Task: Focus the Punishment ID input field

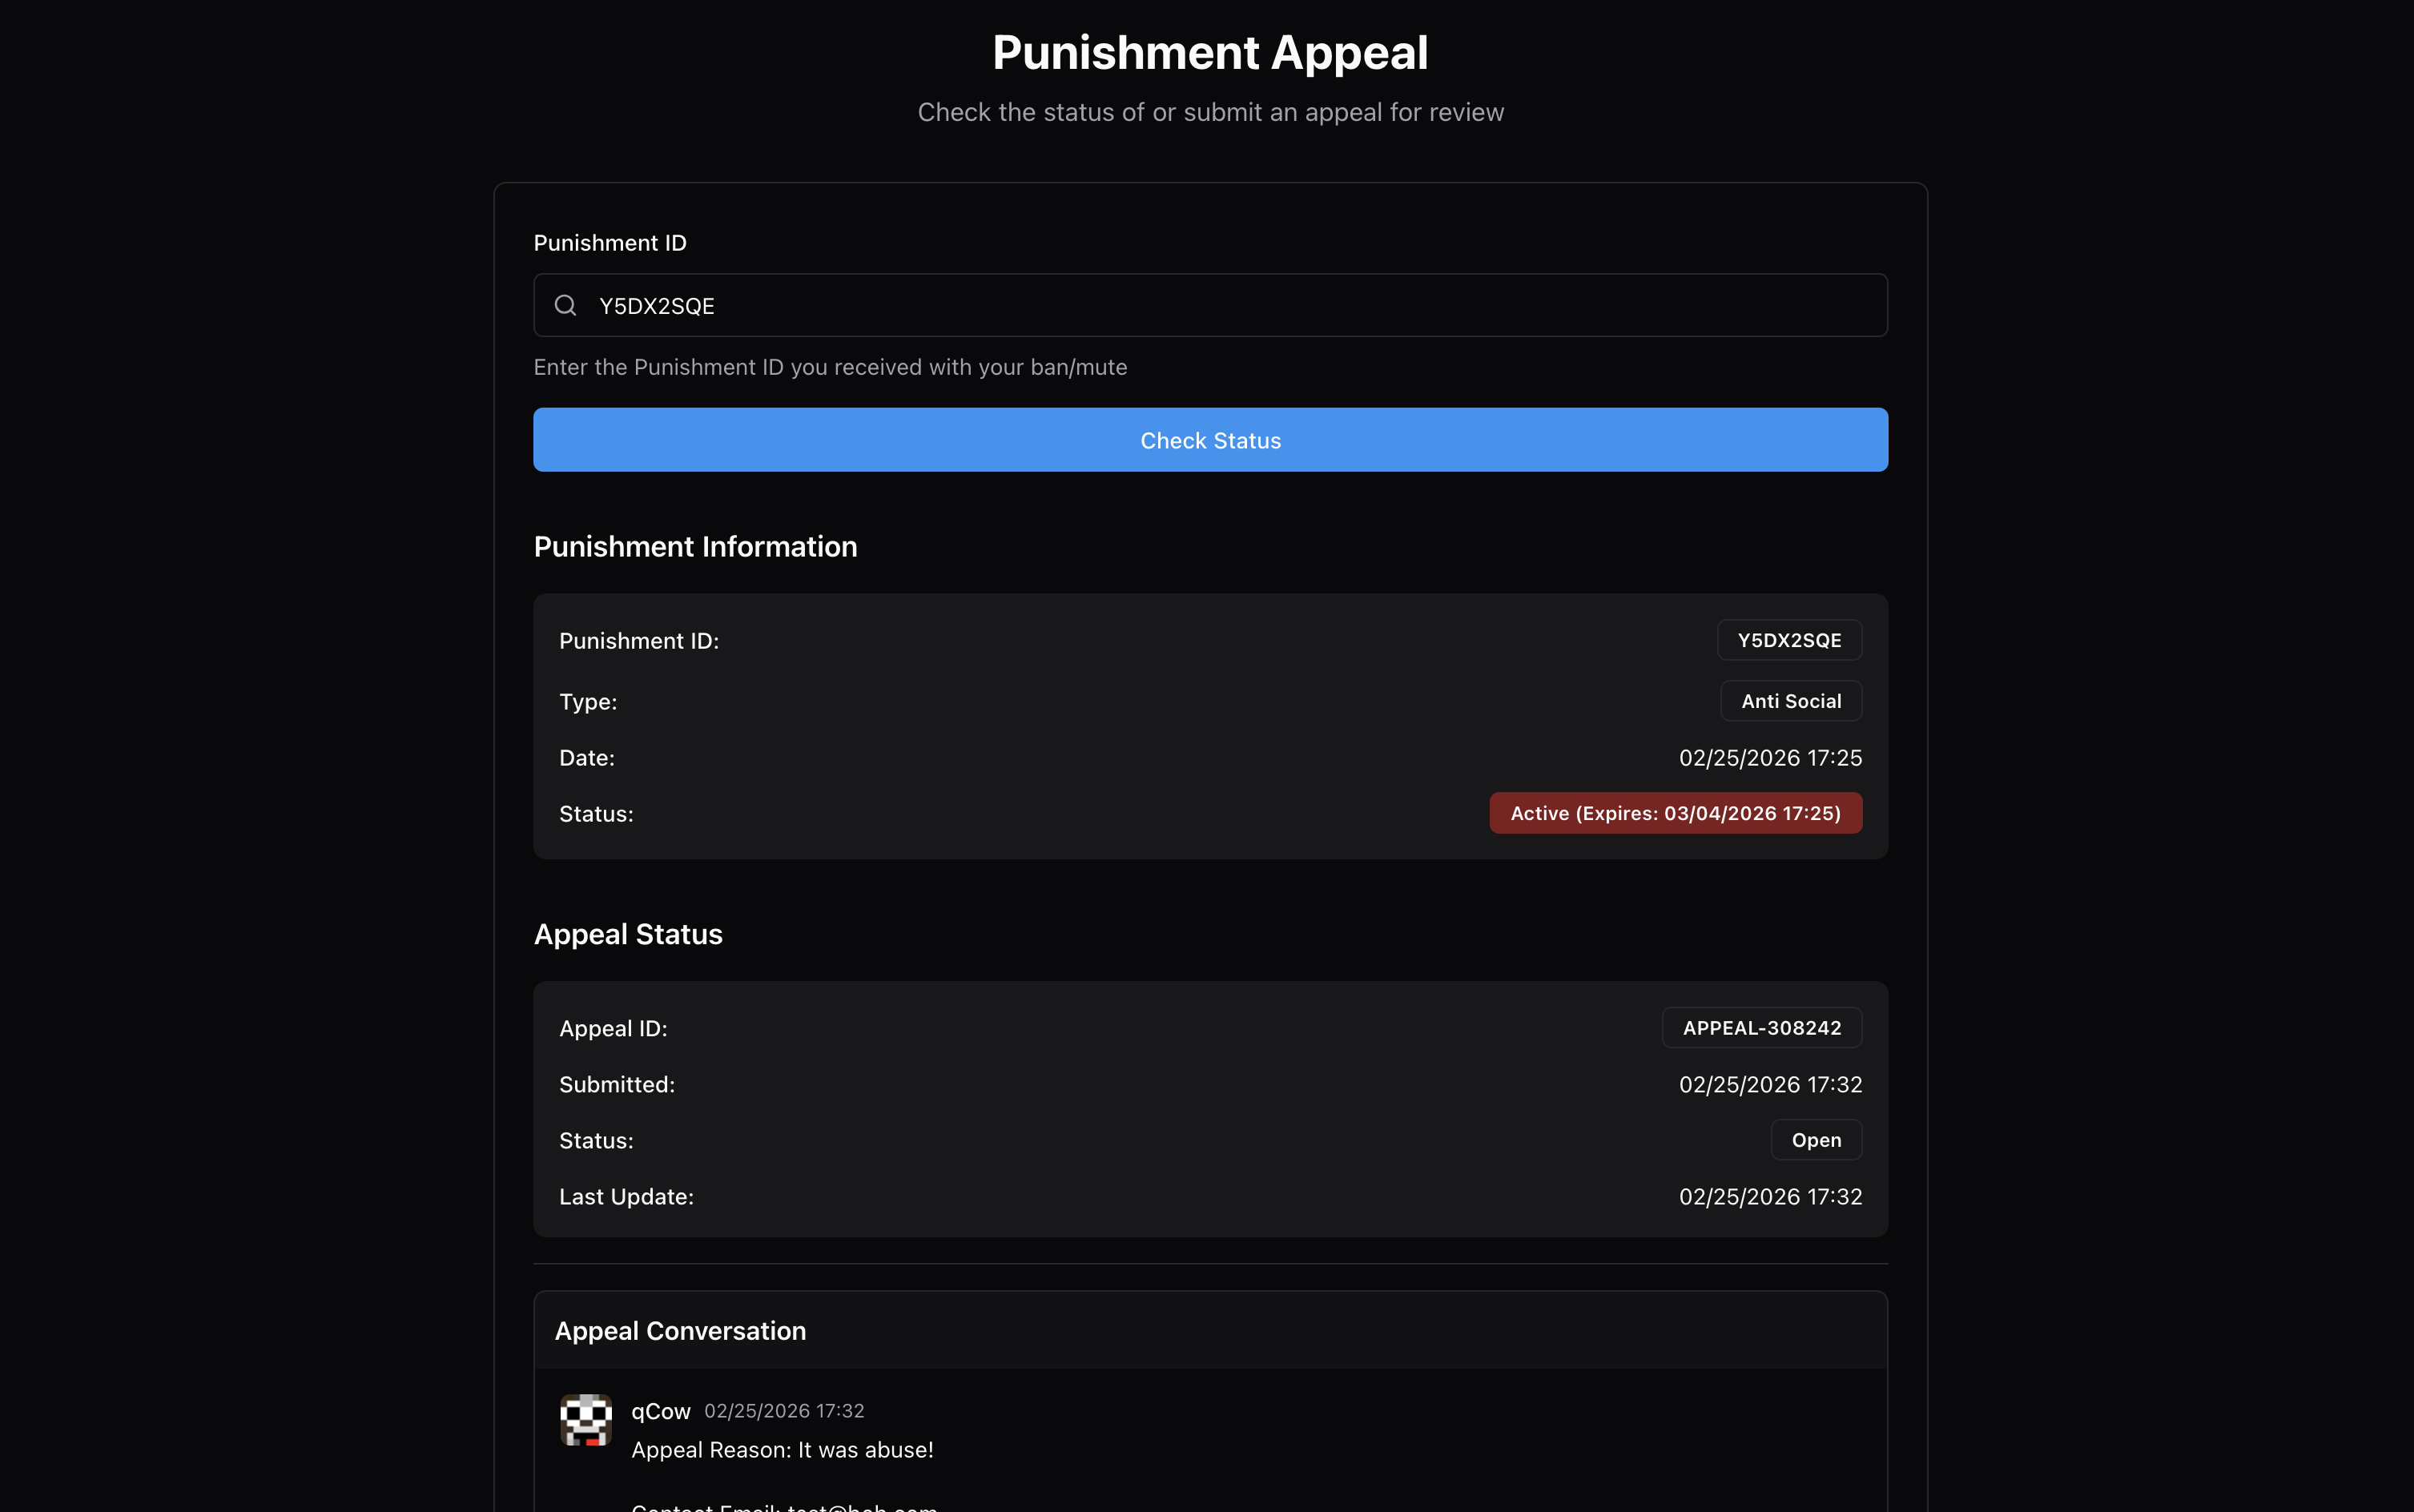Action: (1230, 305)
